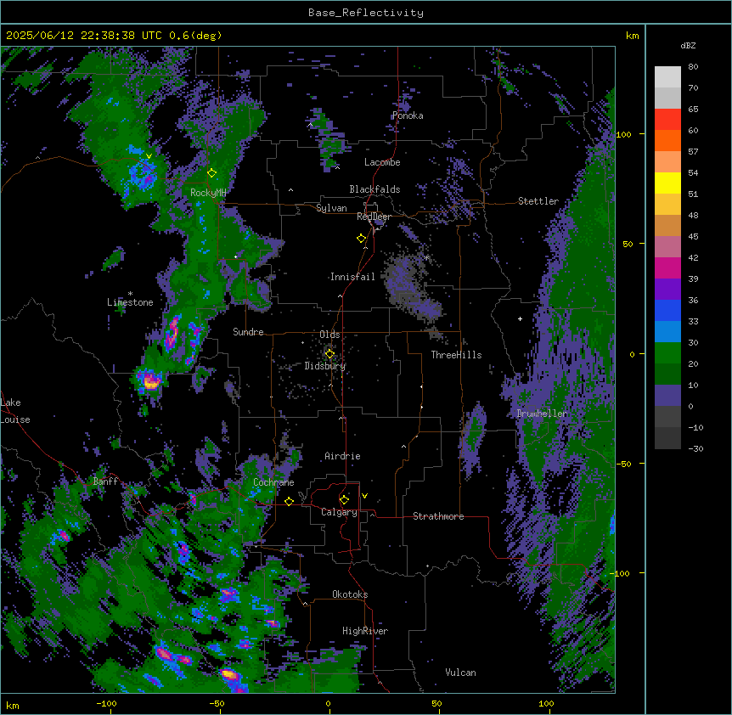Click the 45 value on dBZ legend
Viewport: 732px width, 715px height.
point(693,237)
